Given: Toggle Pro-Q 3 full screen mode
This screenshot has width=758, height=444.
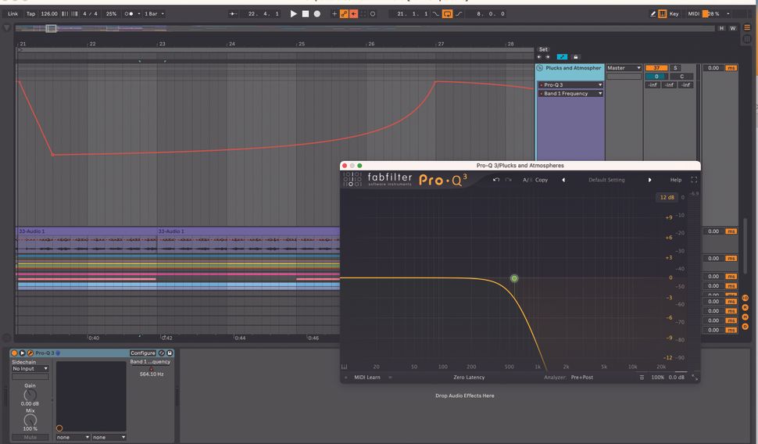Looking at the screenshot, I should (x=693, y=180).
